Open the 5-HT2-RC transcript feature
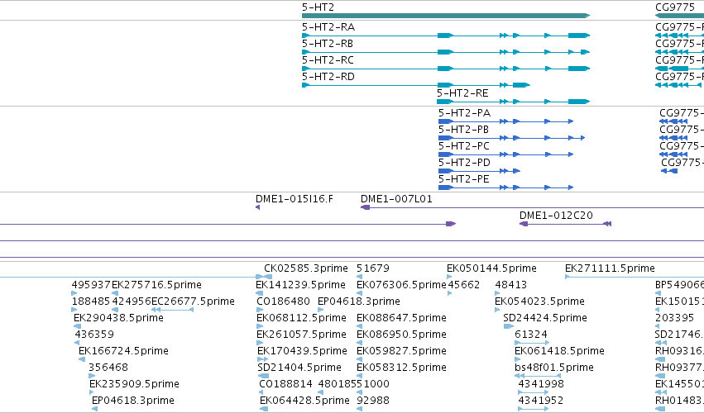 click(445, 69)
